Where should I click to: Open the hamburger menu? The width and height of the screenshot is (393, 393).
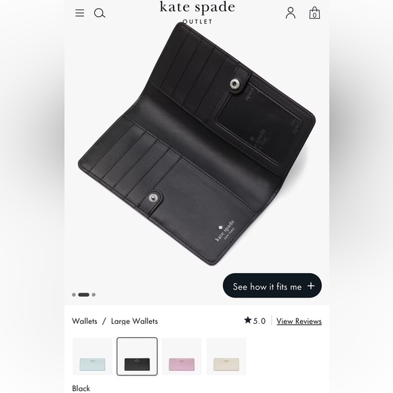click(x=80, y=13)
